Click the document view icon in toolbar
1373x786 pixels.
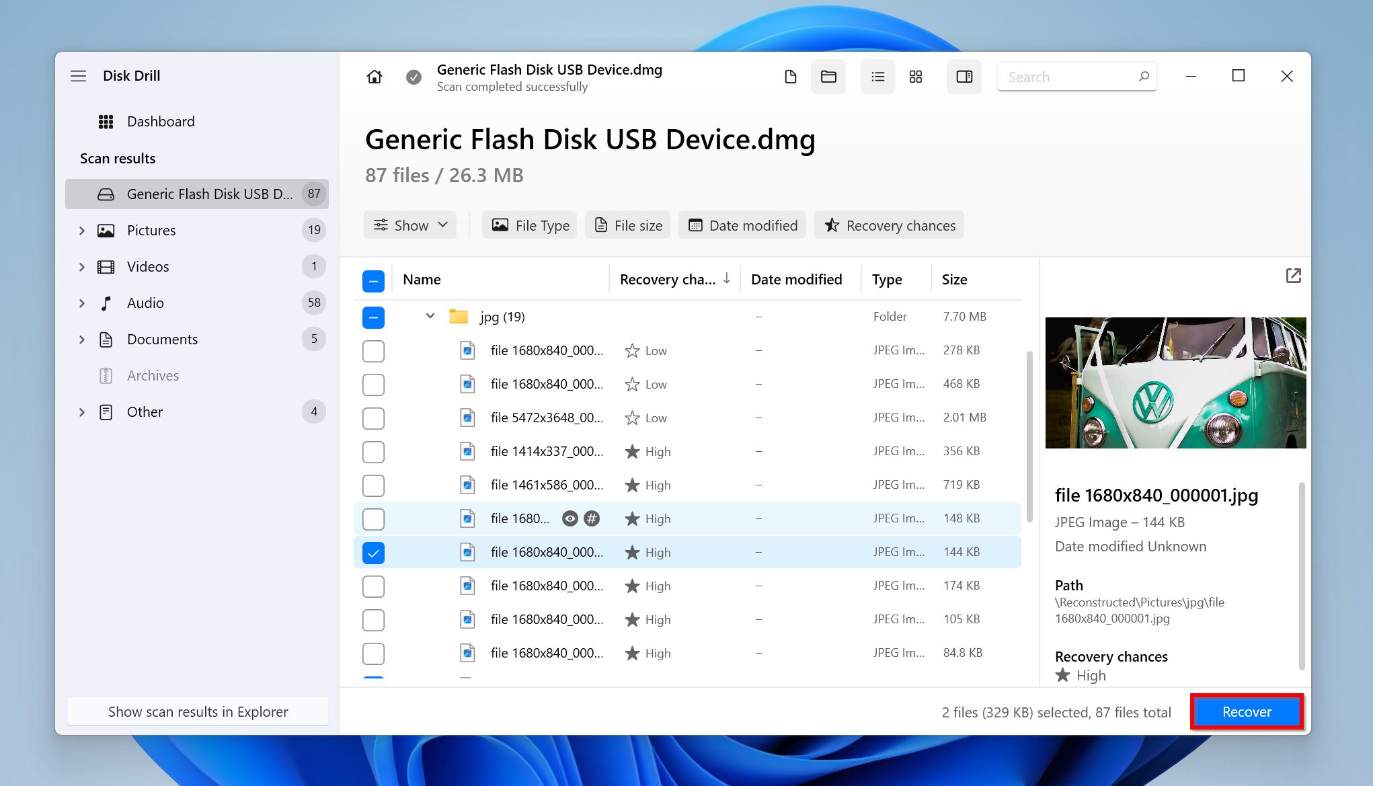789,77
